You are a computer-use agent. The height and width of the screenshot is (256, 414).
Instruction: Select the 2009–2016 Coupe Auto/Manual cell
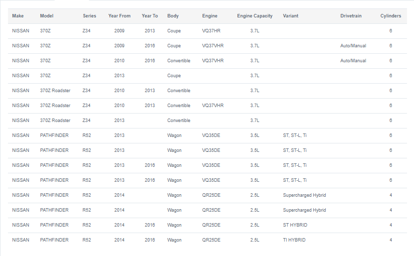click(x=353, y=46)
